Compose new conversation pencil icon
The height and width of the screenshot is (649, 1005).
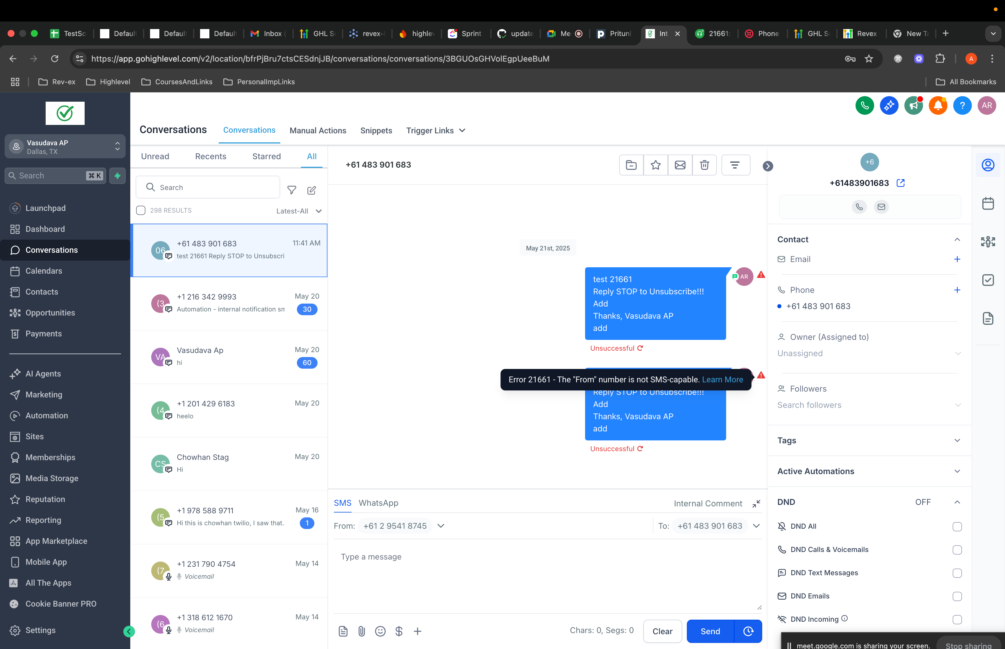click(312, 190)
